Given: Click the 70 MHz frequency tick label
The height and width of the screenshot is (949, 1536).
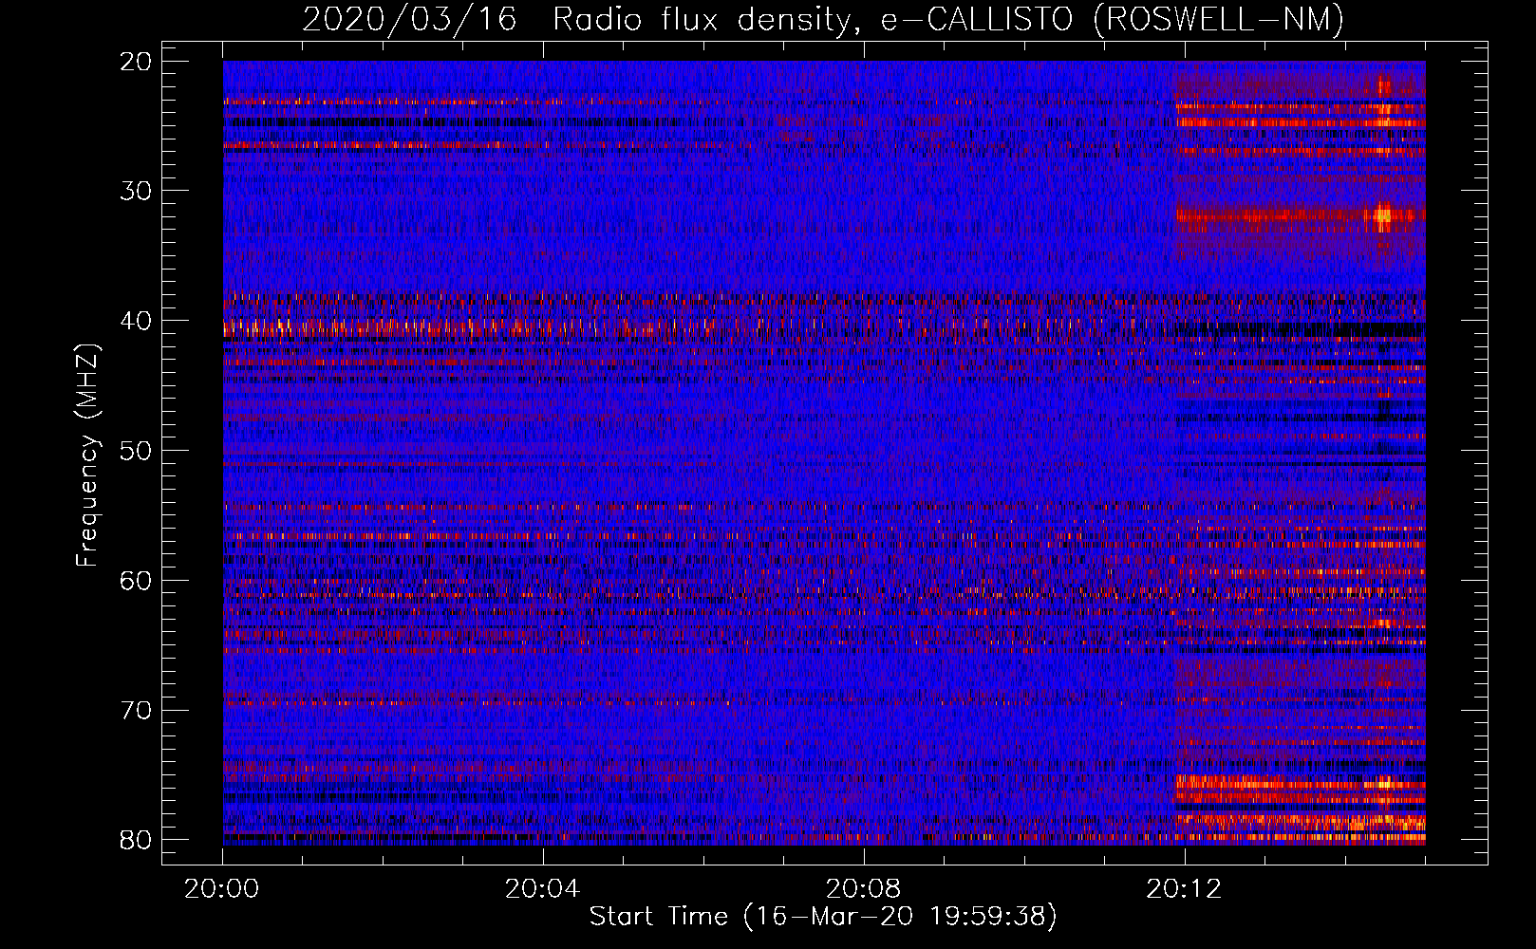Looking at the screenshot, I should tap(137, 711).
